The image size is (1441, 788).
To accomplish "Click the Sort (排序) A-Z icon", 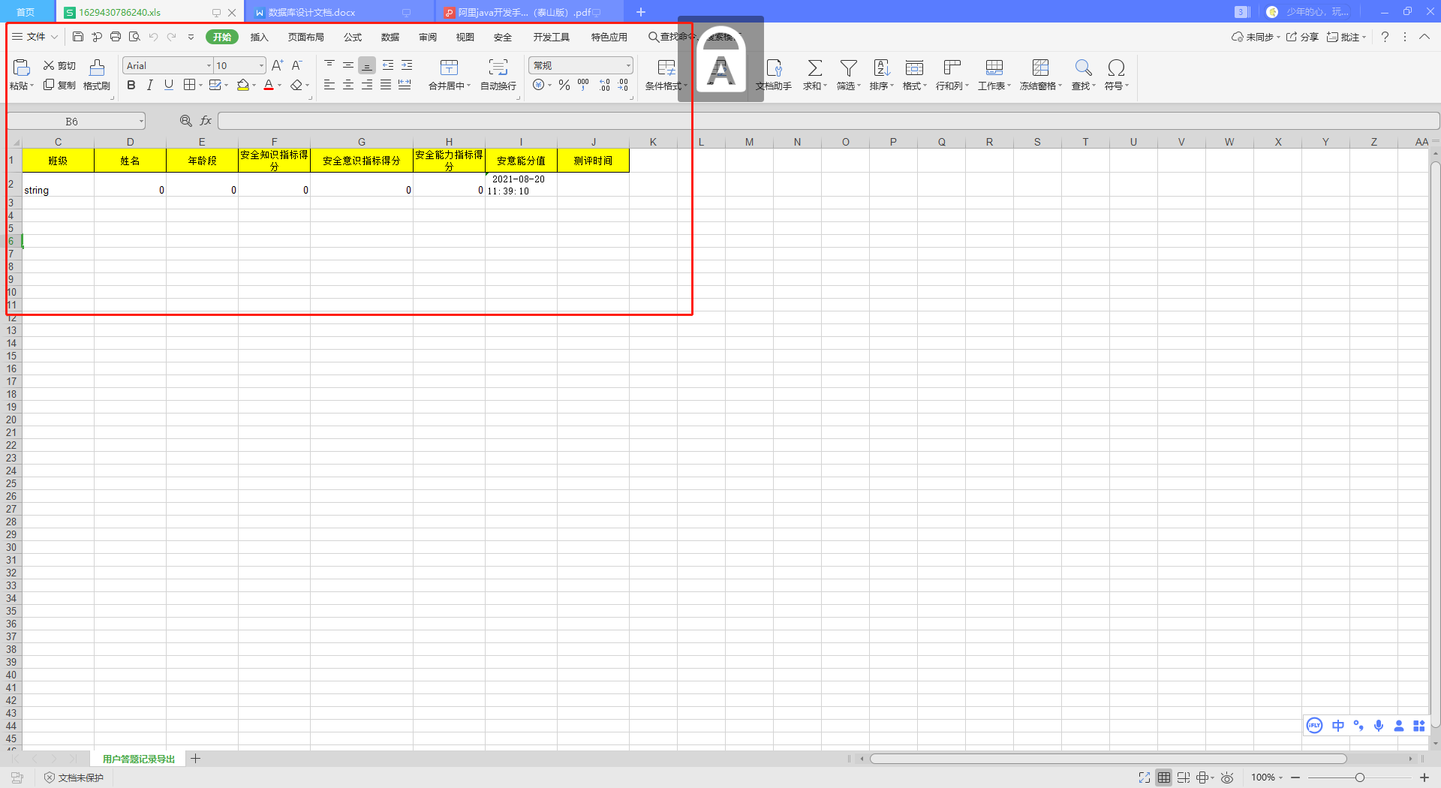I will 882,68.
